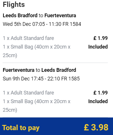Click flight number FR 1585

(70, 79)
